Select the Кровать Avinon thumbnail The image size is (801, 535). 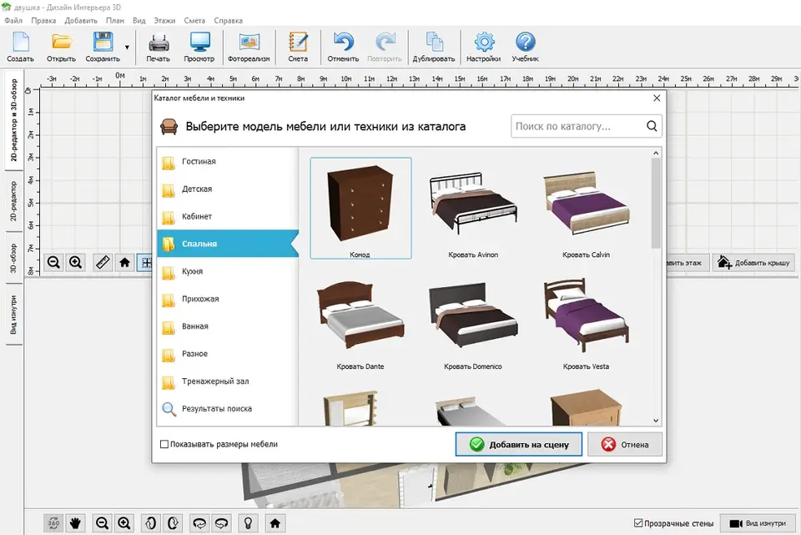click(473, 208)
